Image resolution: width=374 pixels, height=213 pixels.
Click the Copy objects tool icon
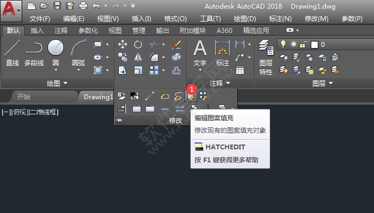pyautogui.click(x=123, y=57)
